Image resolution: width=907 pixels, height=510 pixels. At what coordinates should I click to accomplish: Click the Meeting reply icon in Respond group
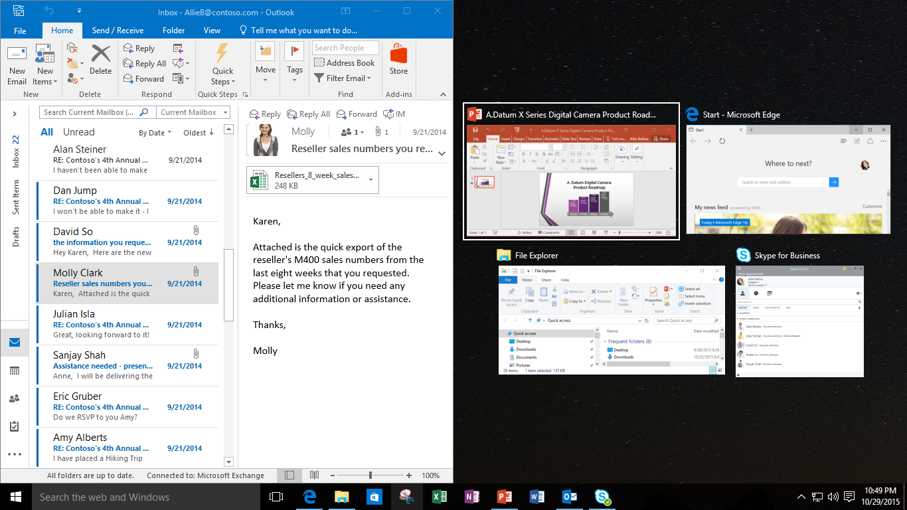pos(178,48)
